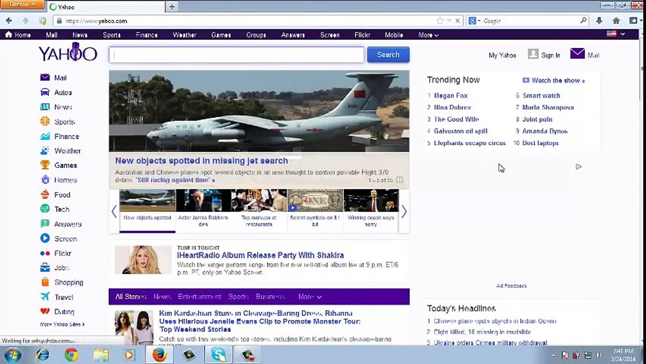Open iHeartRadio Album Release Party headline
This screenshot has height=364, width=646.
[x=260, y=255]
